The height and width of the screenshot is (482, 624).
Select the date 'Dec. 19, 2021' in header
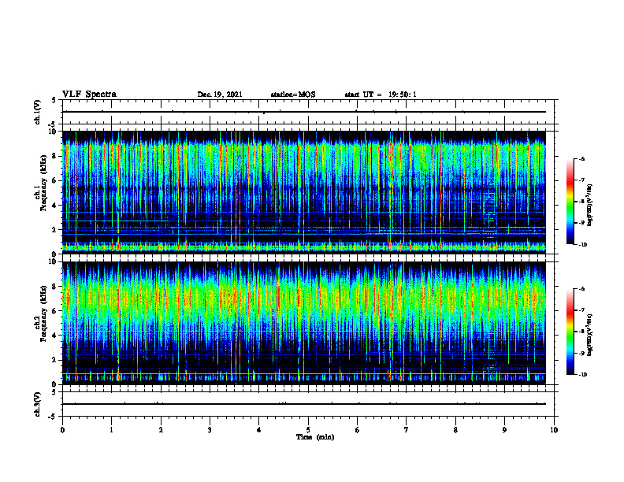click(220, 95)
